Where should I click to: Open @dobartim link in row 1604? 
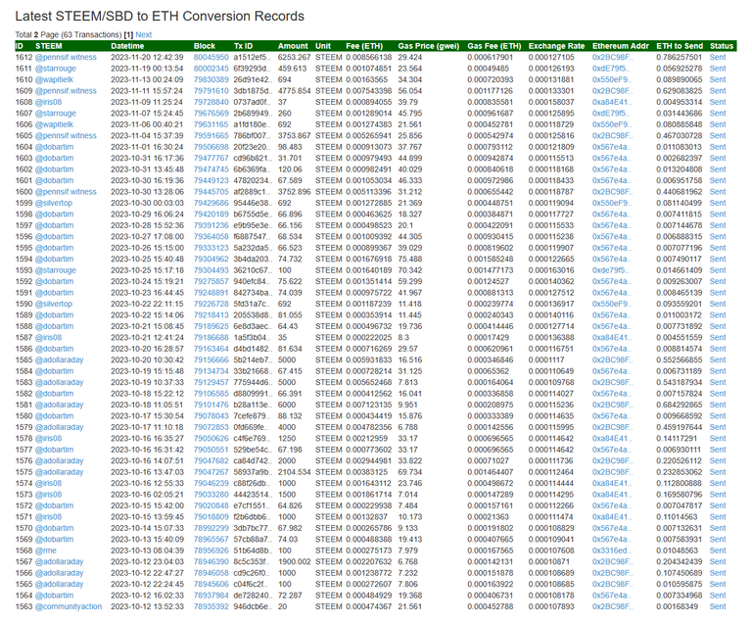[54, 147]
